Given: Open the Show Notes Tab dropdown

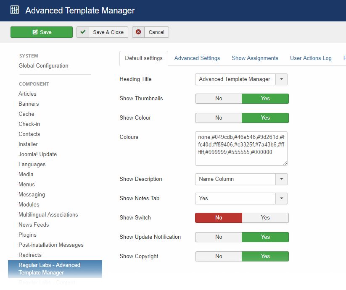Looking at the screenshot, I should (x=241, y=199).
